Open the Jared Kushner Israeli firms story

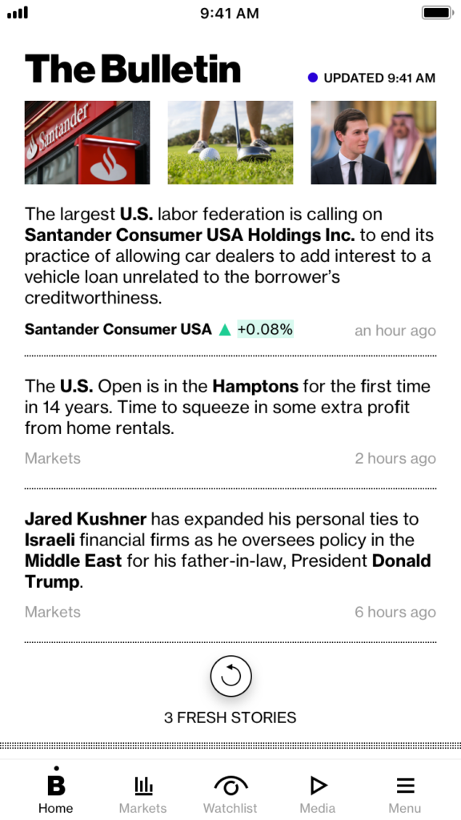[x=228, y=550]
